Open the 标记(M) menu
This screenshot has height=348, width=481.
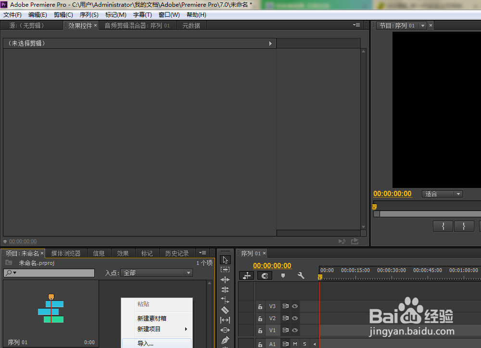click(x=115, y=15)
